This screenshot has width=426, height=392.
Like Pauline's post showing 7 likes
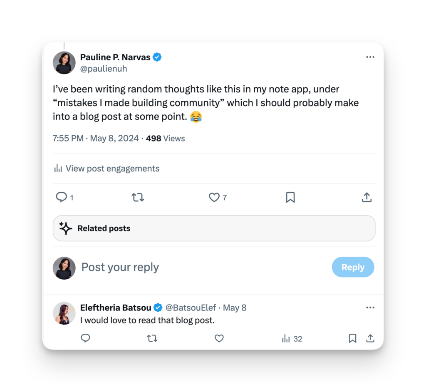coord(213,197)
